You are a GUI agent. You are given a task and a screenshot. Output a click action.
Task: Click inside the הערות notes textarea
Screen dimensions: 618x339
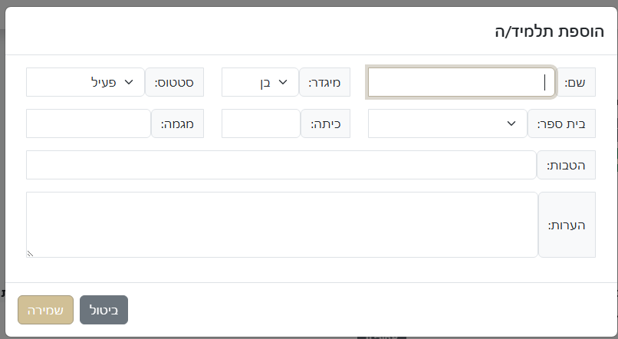[x=282, y=225]
